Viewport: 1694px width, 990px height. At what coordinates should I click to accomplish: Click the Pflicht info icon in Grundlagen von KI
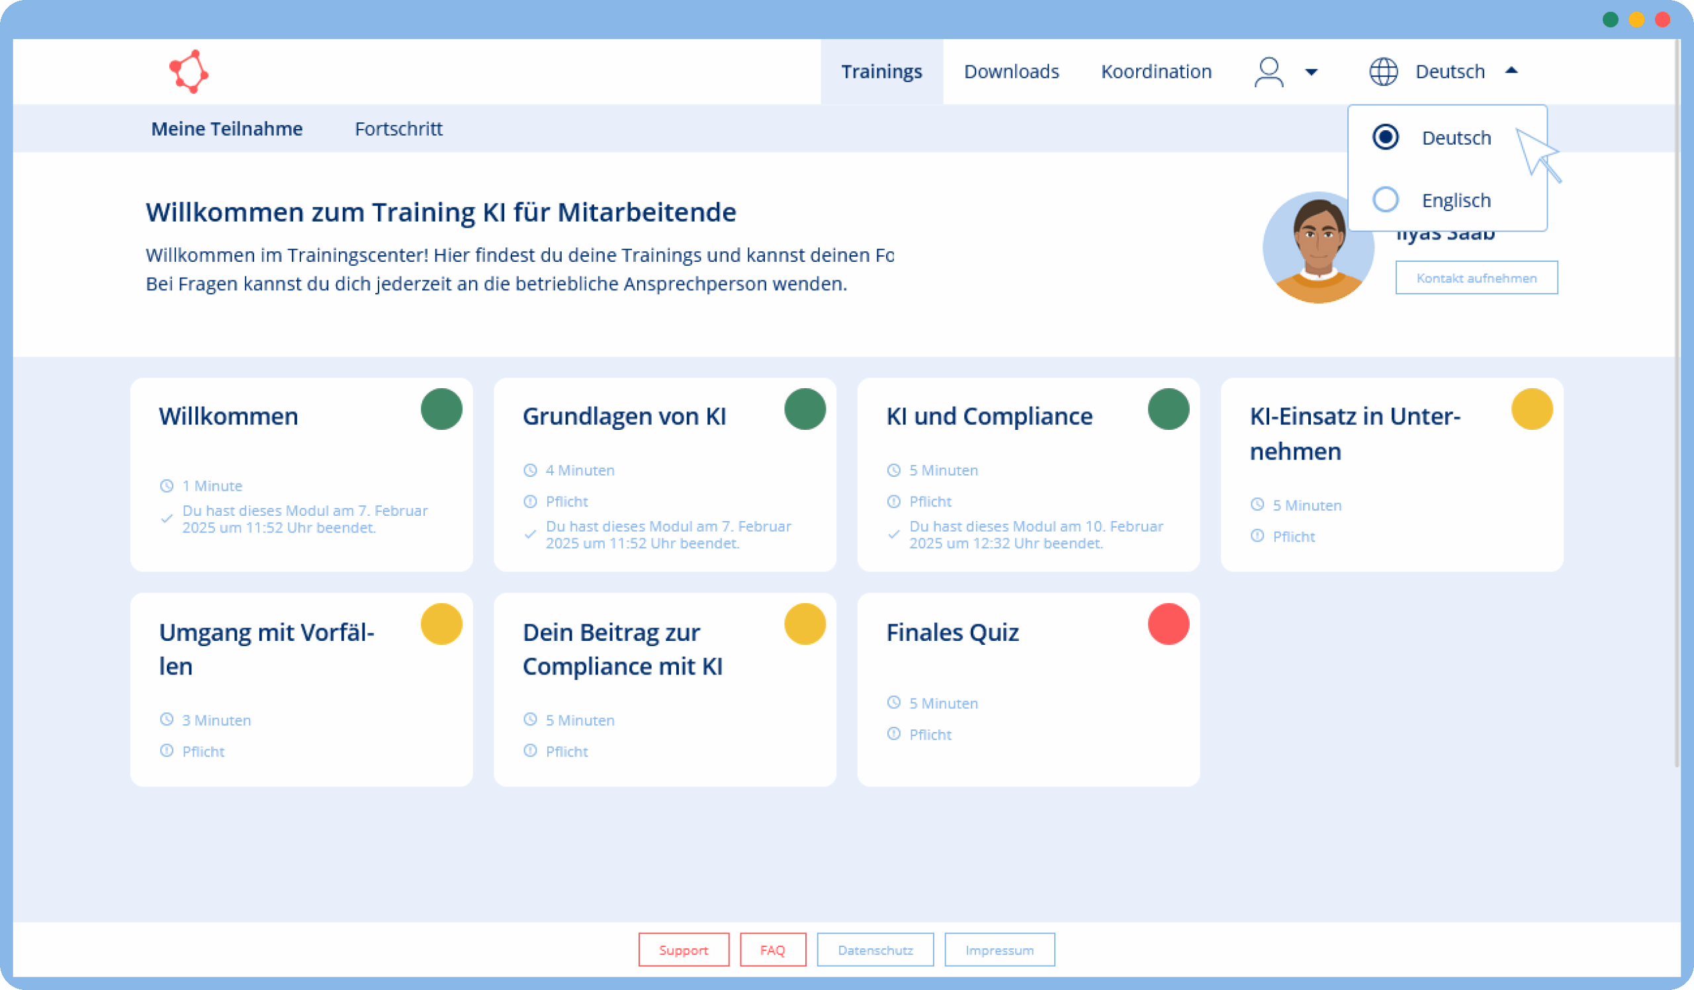click(530, 501)
